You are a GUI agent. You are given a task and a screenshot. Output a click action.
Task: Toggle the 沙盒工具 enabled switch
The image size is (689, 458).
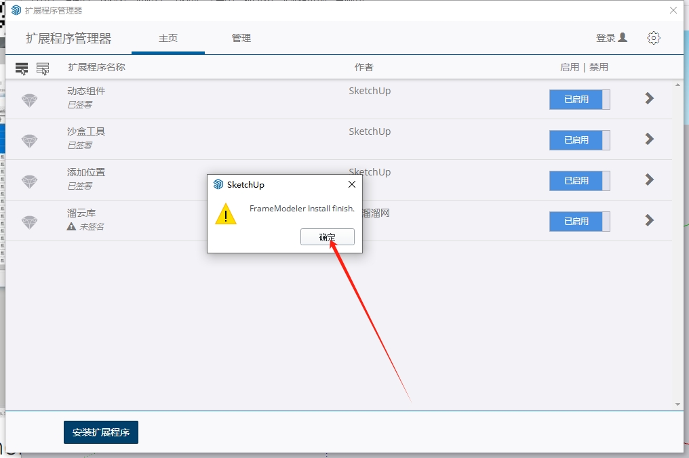click(580, 140)
